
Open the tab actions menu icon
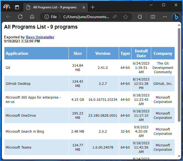pos(17,7)
